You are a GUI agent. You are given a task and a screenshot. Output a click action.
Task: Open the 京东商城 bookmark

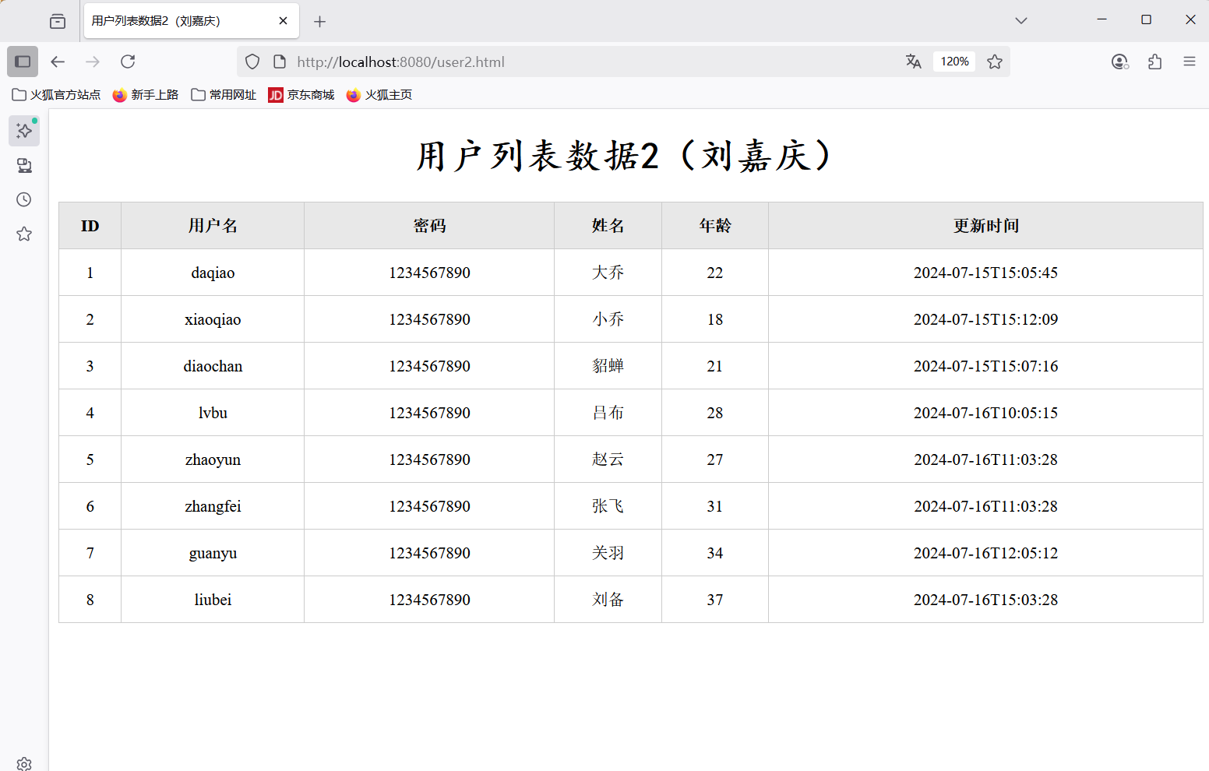click(x=301, y=95)
